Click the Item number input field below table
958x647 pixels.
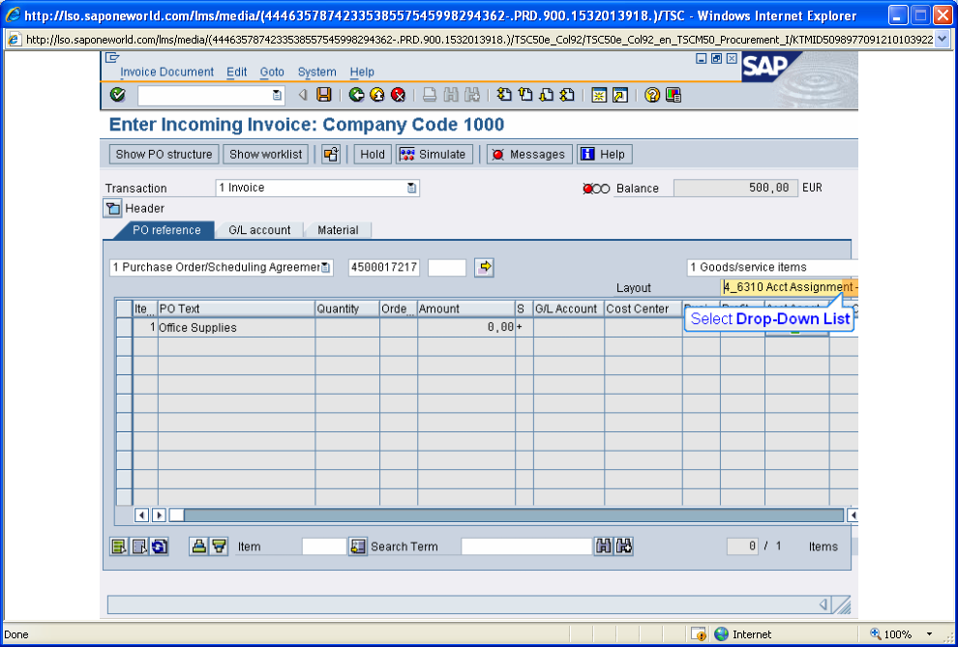pos(324,546)
